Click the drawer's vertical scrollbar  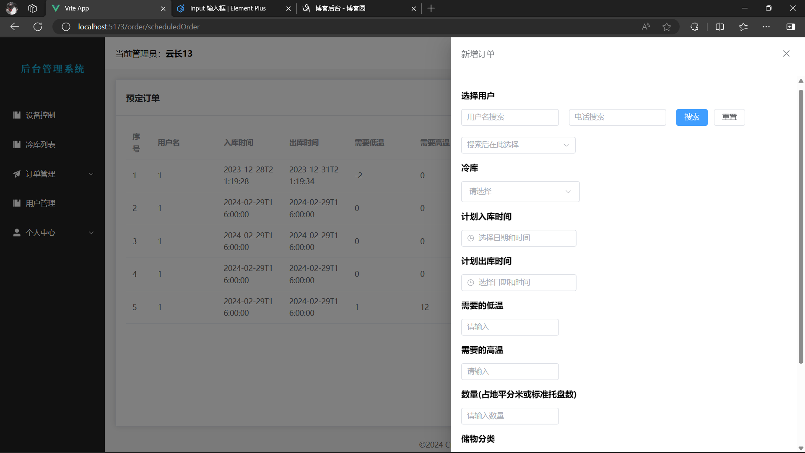[x=801, y=226]
